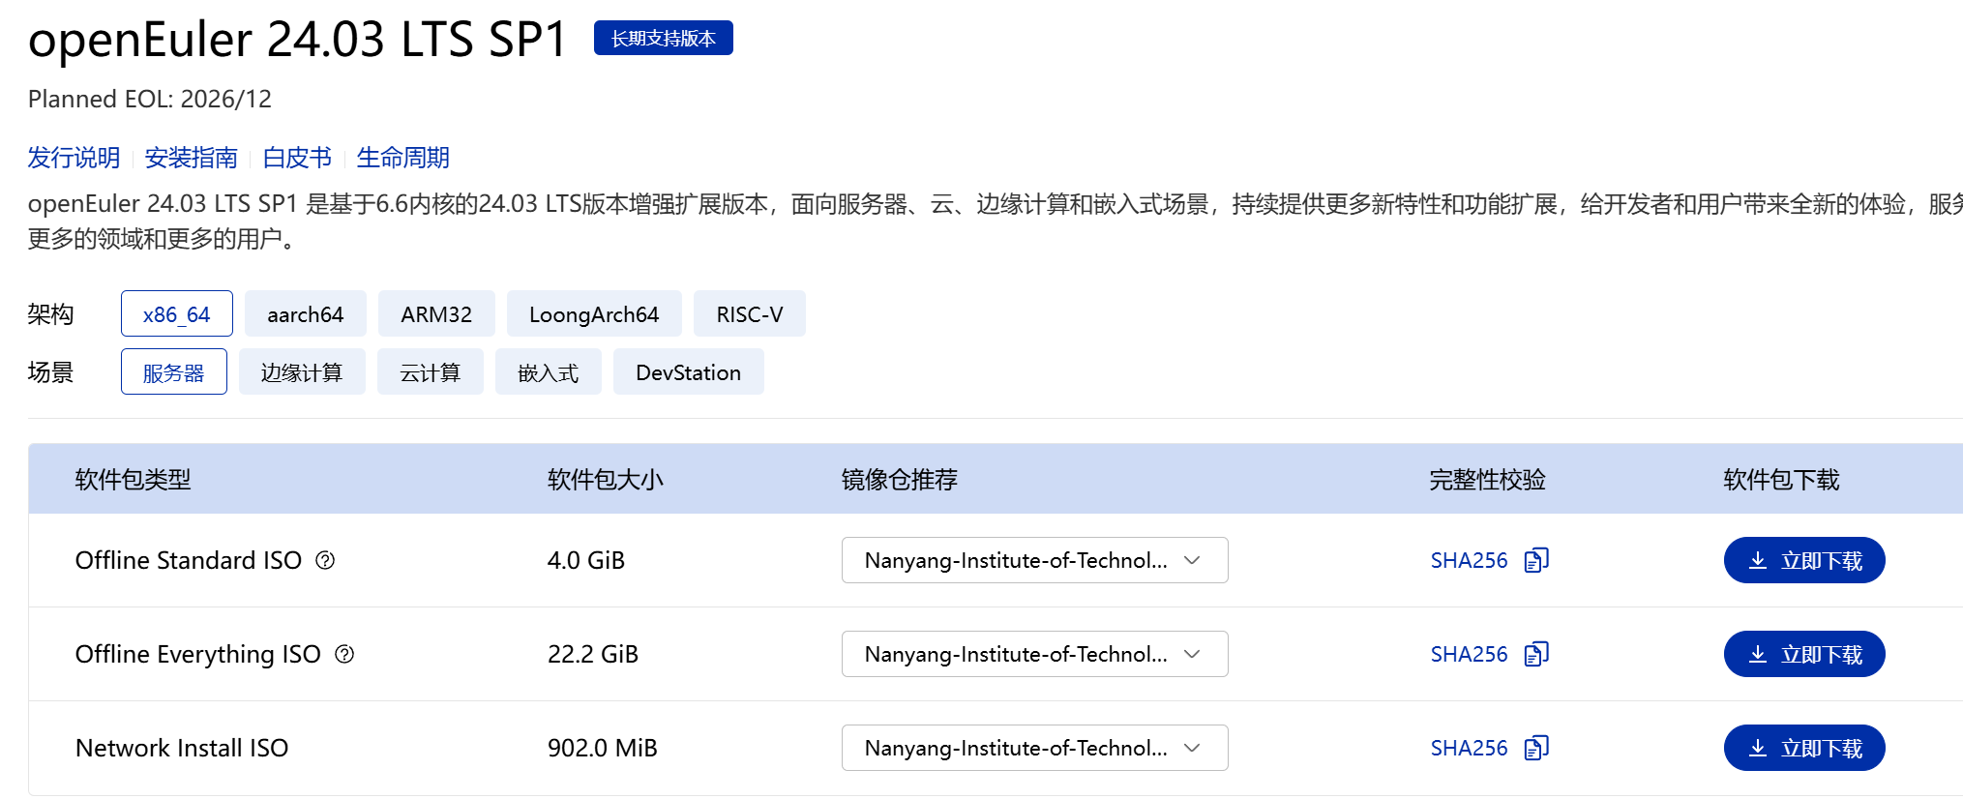Choose the ARM32 architecture
Viewport: 1963px width, 799px height.
436,313
